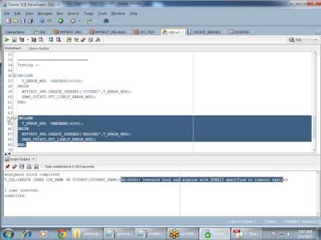Viewport: 321px width, 240px height.
Task: Collapse the first DECLARE block fold marker
Action: 15,75
